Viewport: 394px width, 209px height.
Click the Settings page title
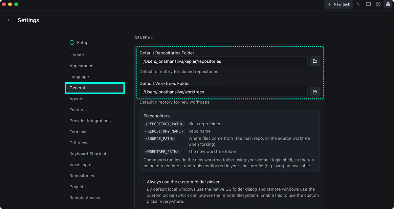[29, 20]
